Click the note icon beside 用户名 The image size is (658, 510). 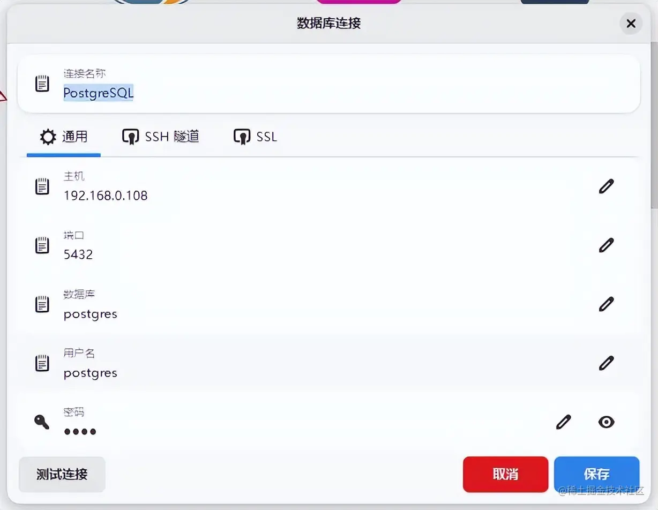[42, 363]
